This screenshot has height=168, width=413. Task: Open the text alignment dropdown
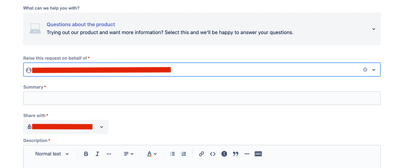[x=129, y=154]
